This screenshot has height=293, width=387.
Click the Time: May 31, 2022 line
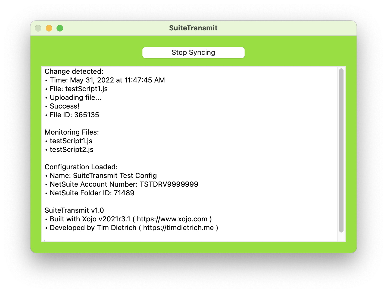tap(105, 80)
